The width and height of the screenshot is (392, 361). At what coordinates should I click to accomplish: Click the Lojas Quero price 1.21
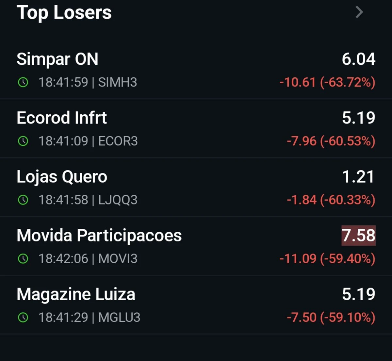358,177
